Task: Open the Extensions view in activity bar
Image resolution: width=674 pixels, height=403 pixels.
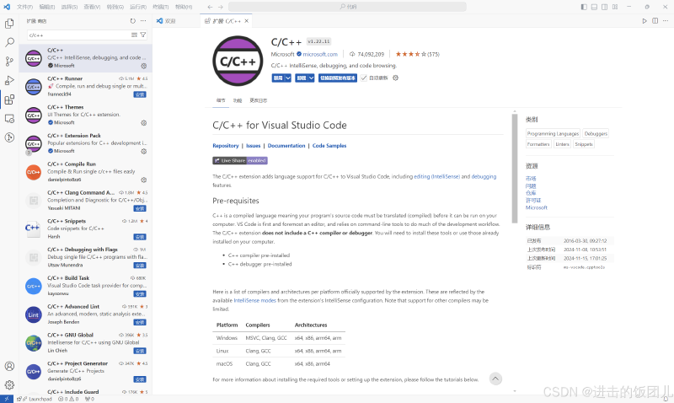Action: tap(9, 99)
